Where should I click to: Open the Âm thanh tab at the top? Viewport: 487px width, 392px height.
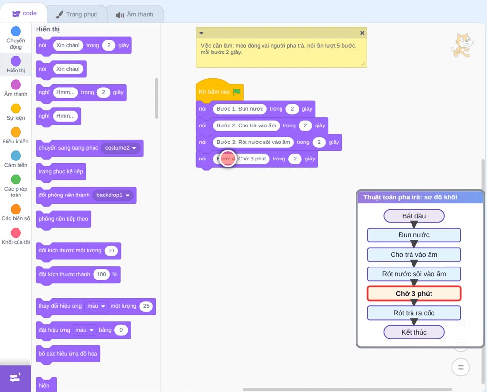(x=135, y=14)
